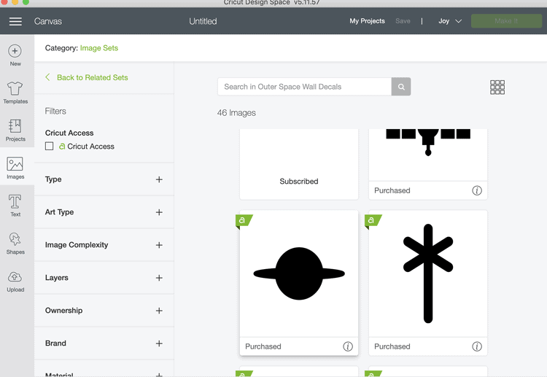Click the Image Sets category link
The image size is (547, 377).
point(99,48)
